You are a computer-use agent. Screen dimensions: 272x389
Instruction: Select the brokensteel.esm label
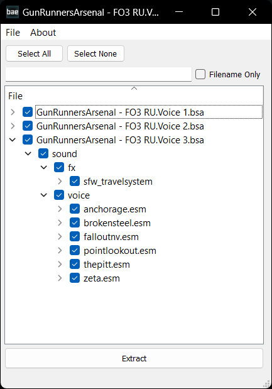click(x=117, y=223)
